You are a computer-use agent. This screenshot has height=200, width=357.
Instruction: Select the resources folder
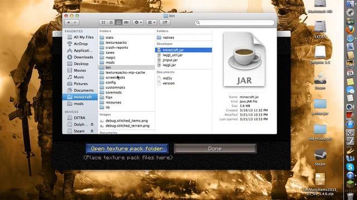pos(110,102)
